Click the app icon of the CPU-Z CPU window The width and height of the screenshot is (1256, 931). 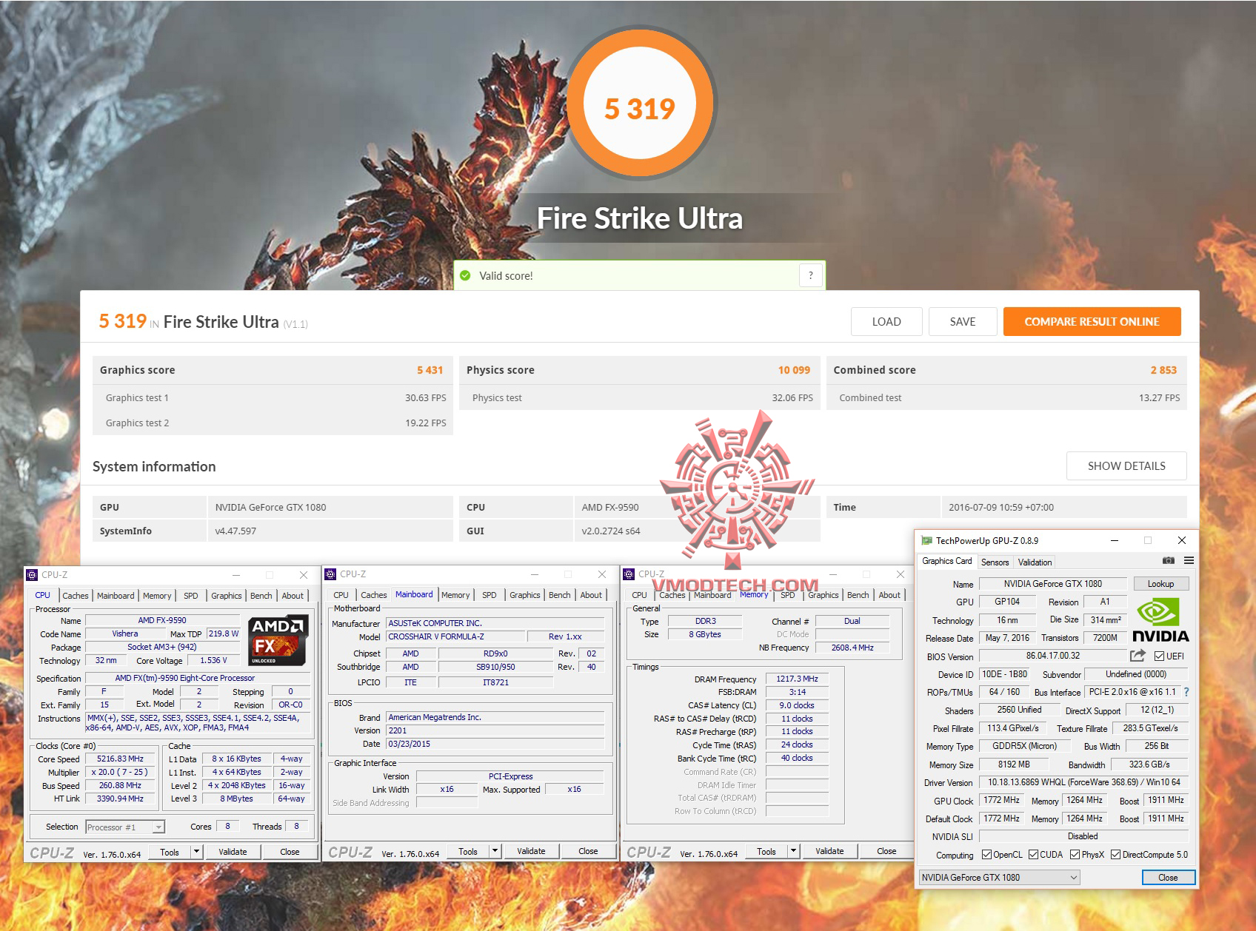click(x=32, y=575)
